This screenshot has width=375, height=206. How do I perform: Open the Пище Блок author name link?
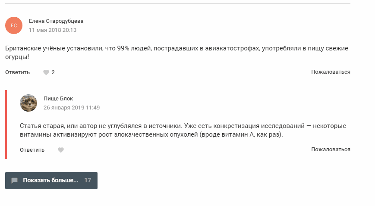tap(58, 99)
